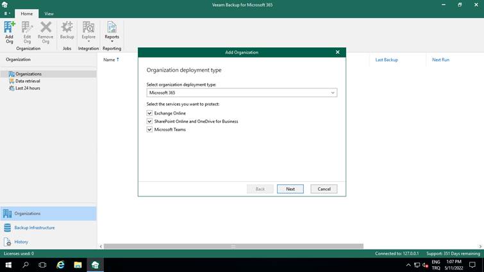This screenshot has width=484, height=272.
Task: Open the application main menu button
Action: coord(7,13)
